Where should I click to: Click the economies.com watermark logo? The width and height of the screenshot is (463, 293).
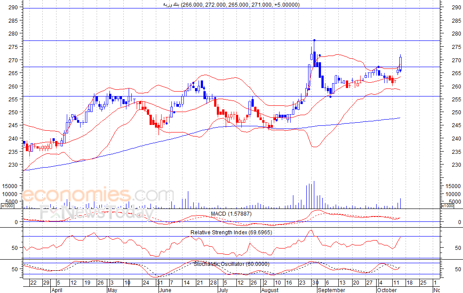pyautogui.click(x=97, y=195)
